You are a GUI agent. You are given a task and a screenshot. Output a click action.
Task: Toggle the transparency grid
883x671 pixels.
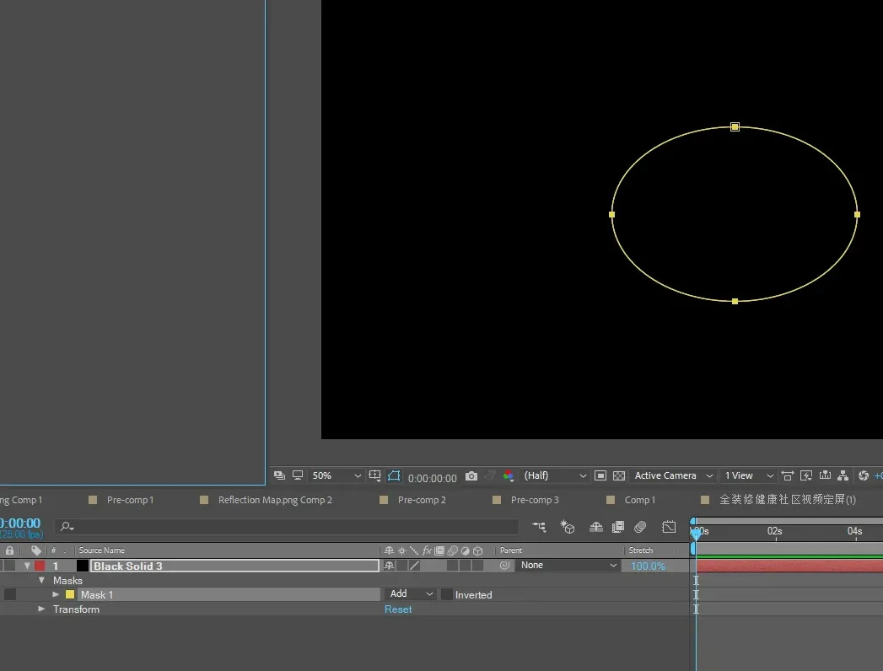click(x=619, y=476)
